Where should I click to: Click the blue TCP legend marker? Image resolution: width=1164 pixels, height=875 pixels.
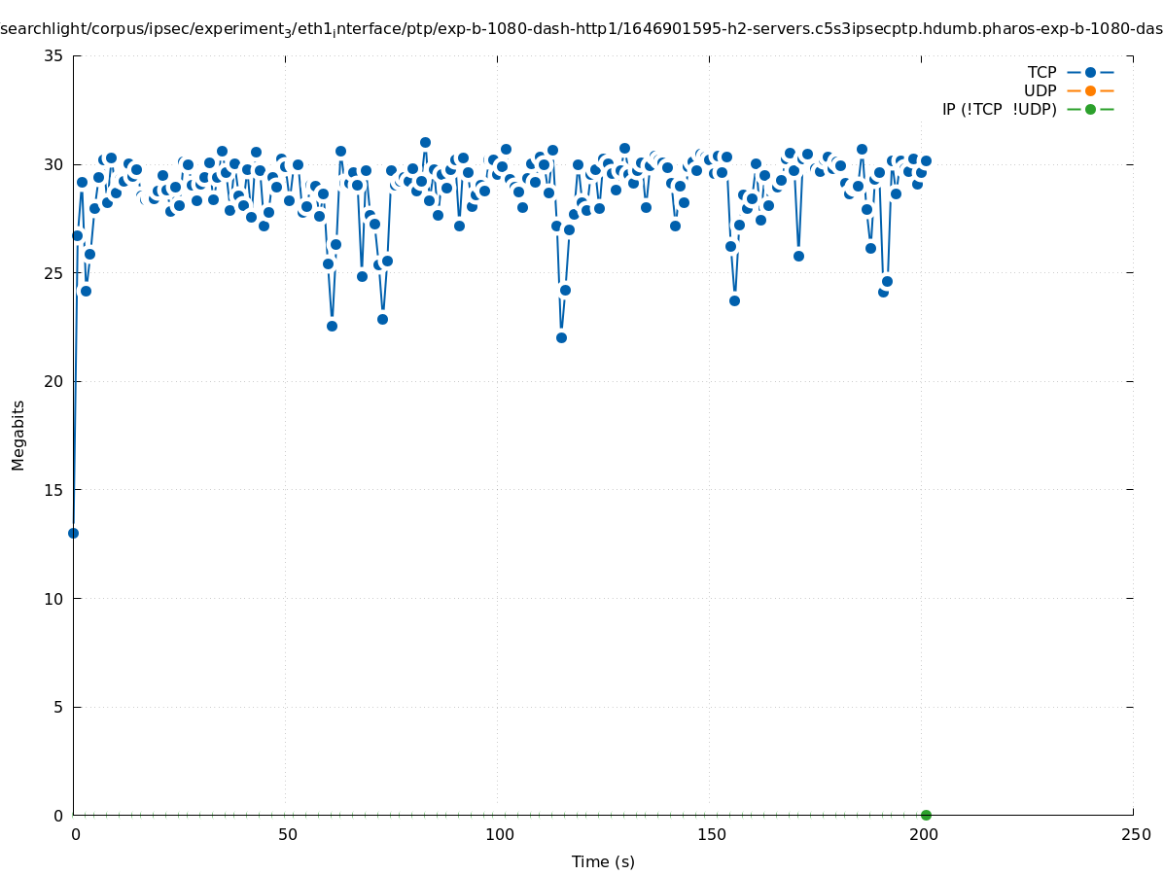tap(1090, 72)
